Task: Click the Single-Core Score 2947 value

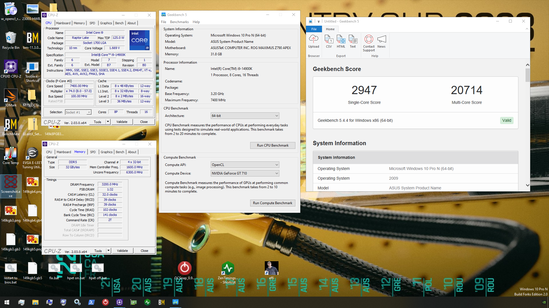Action: (x=364, y=90)
